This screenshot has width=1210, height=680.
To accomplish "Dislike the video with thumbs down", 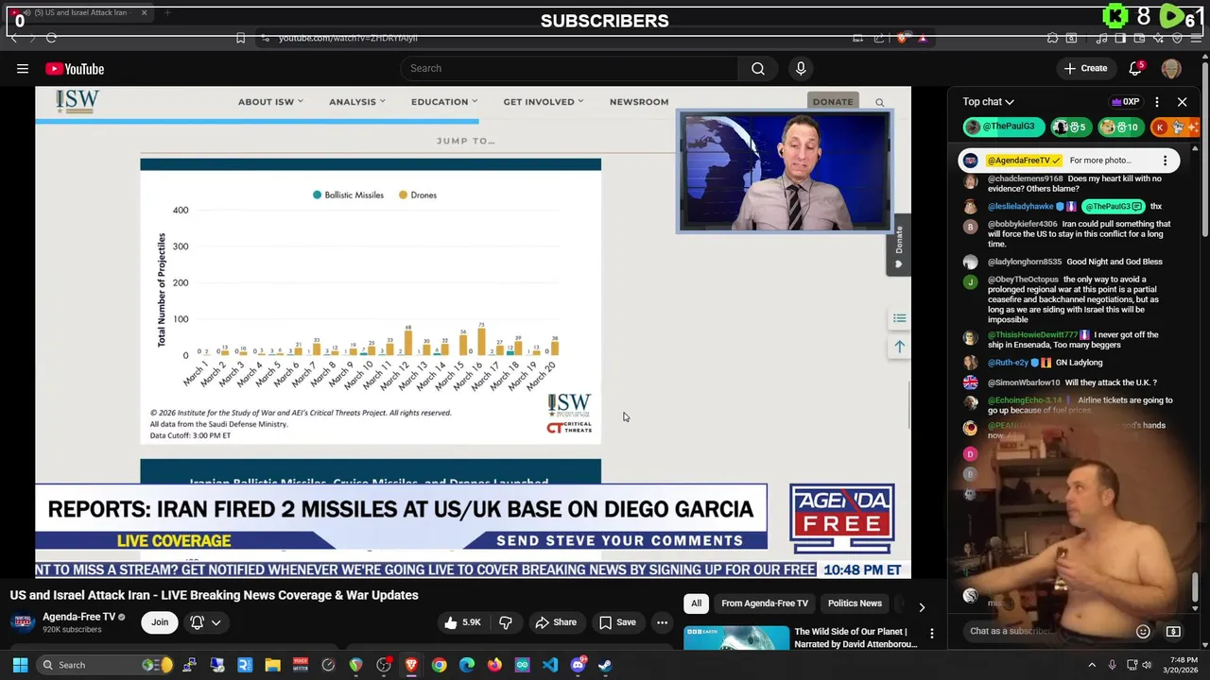I will 506,622.
